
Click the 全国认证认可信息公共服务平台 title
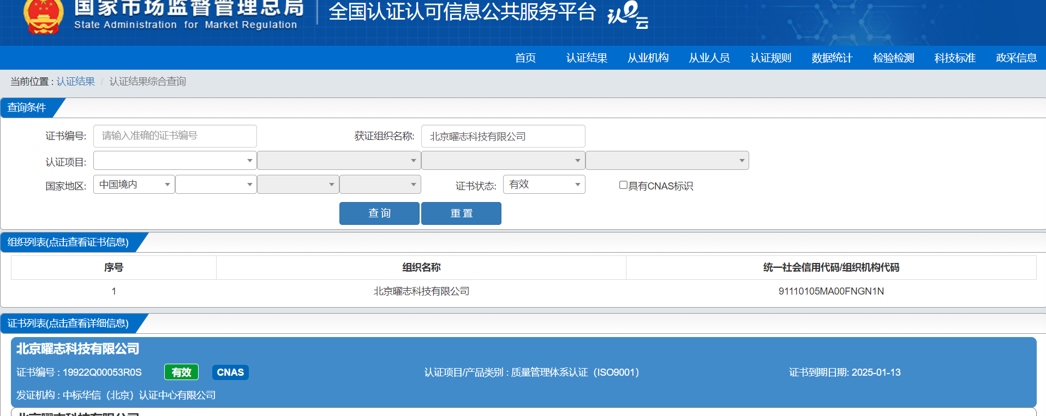click(462, 12)
